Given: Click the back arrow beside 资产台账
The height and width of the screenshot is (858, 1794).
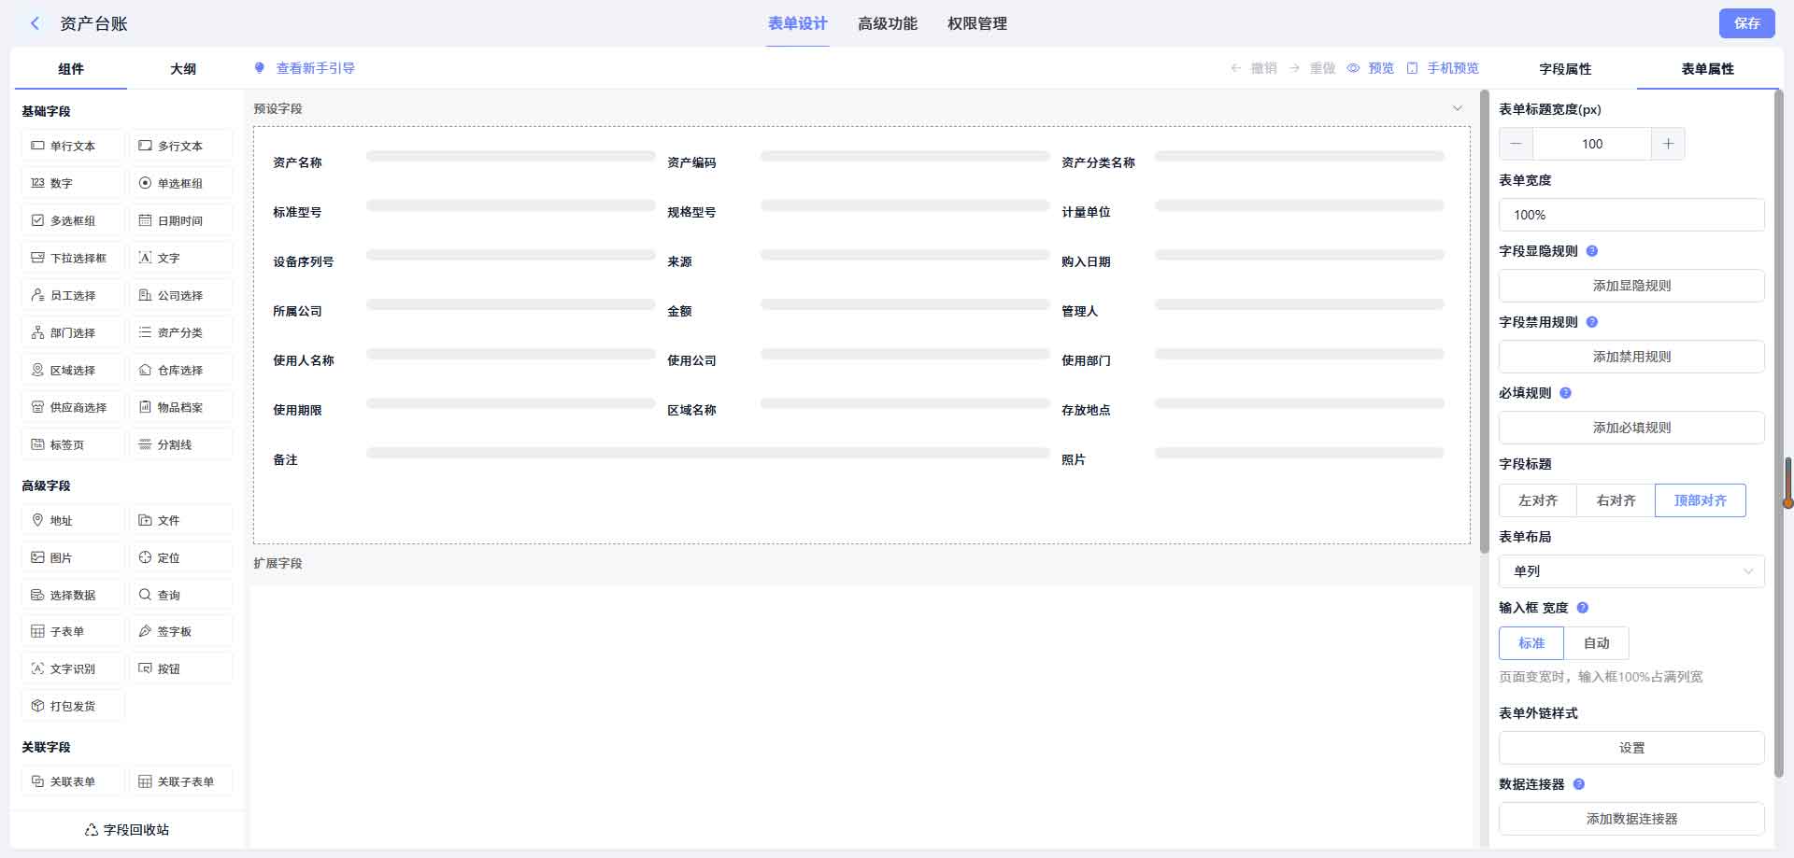Looking at the screenshot, I should [35, 23].
